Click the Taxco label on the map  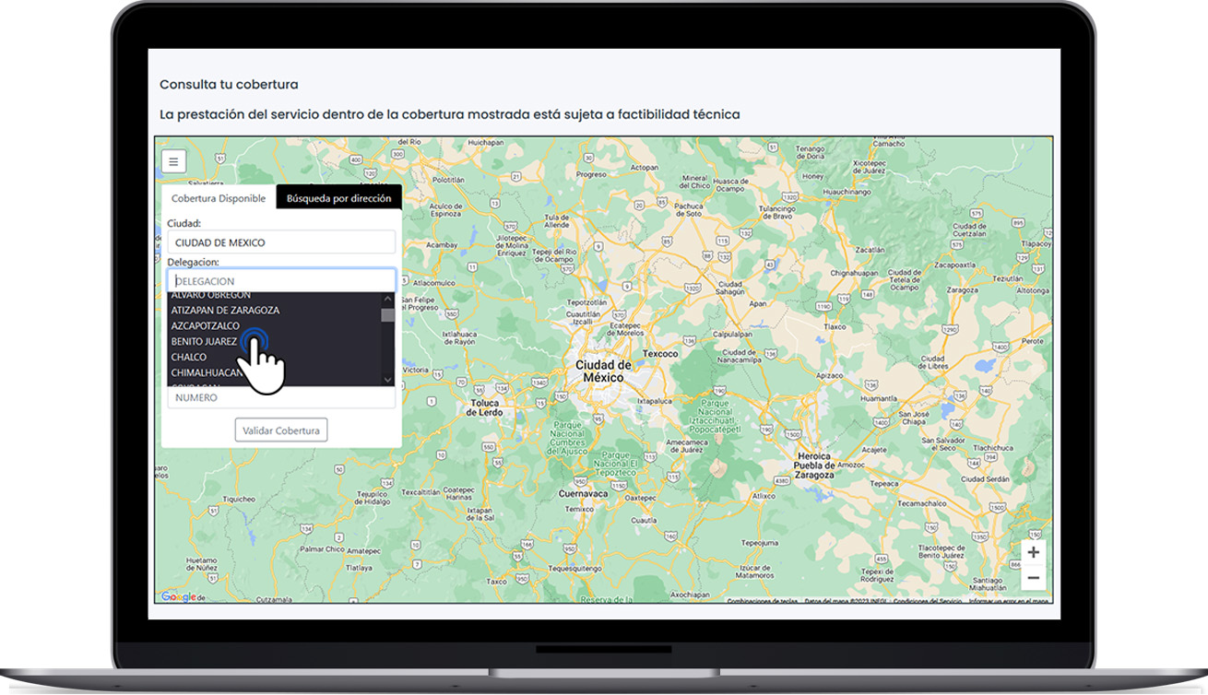497,582
